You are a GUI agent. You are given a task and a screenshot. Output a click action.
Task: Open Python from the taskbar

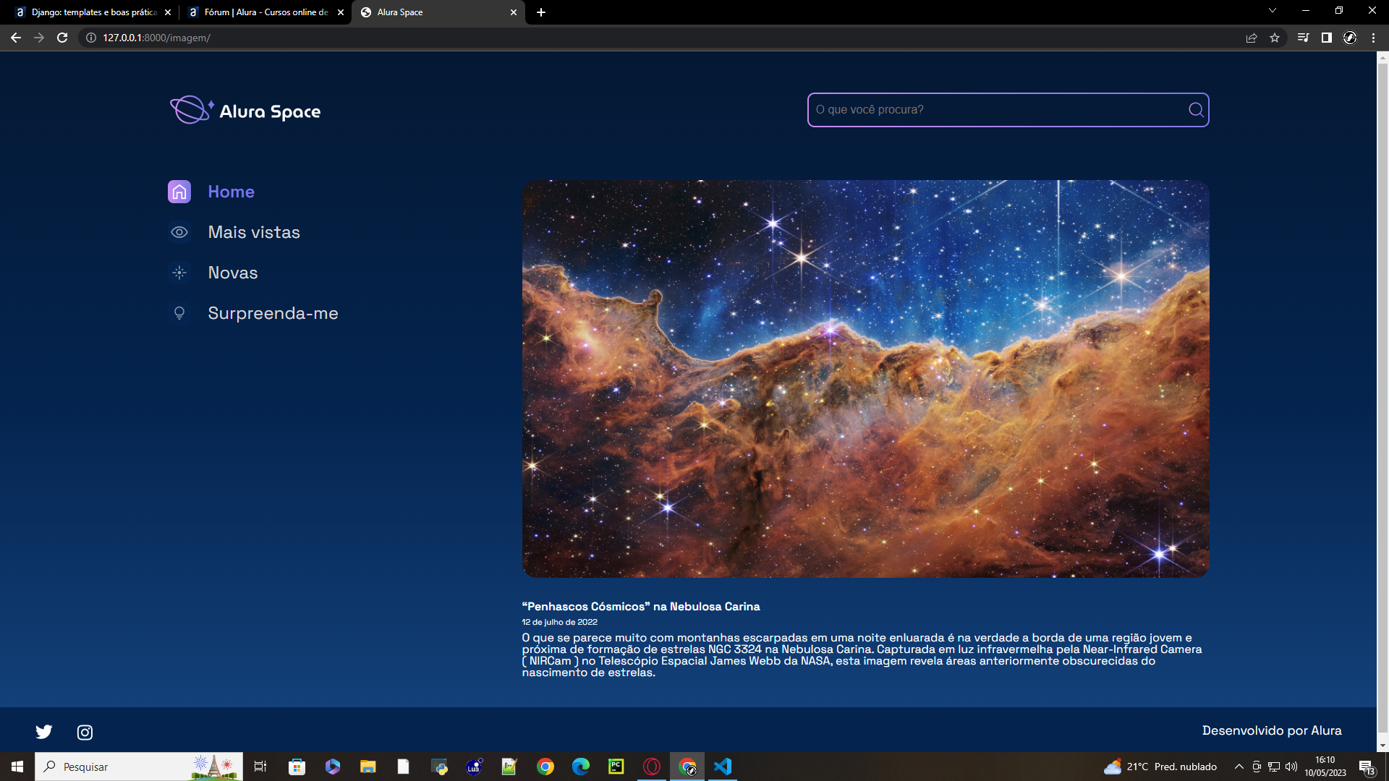tap(439, 767)
